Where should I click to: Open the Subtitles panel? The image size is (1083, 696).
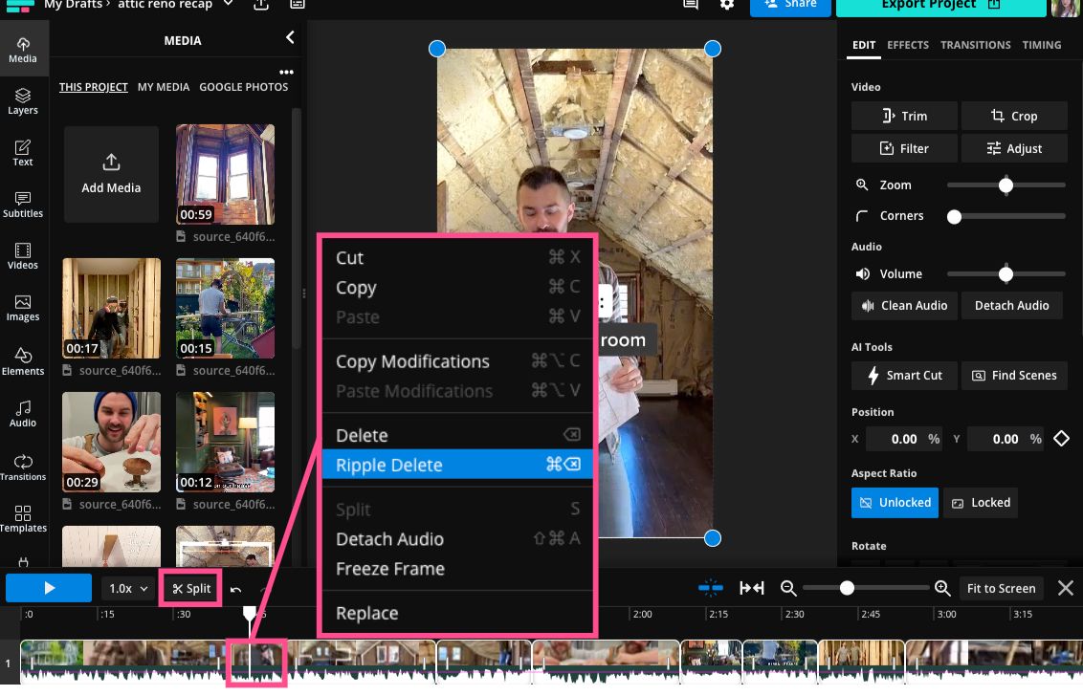[x=23, y=205]
